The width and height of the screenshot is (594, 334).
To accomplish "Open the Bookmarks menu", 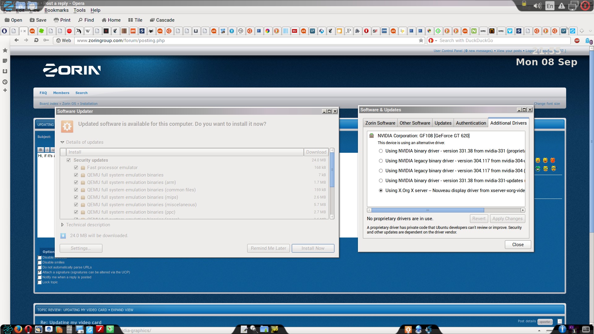I will [57, 10].
